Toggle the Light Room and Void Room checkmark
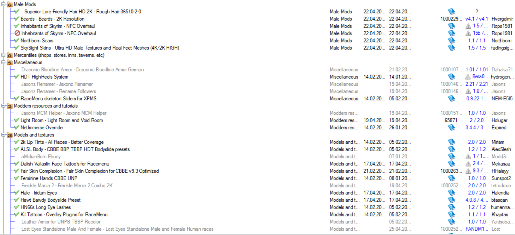This screenshot has height=235, width=515. (17, 120)
